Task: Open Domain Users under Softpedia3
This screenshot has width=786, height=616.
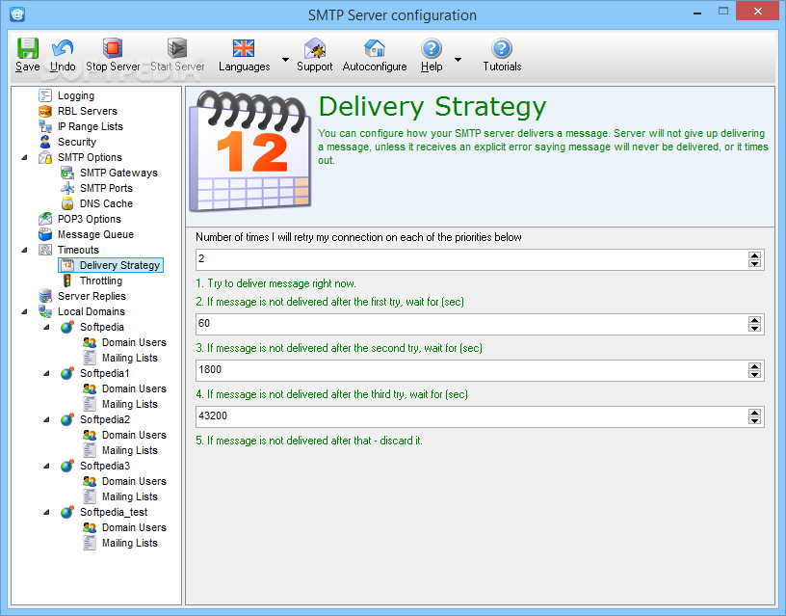Action: pos(134,481)
